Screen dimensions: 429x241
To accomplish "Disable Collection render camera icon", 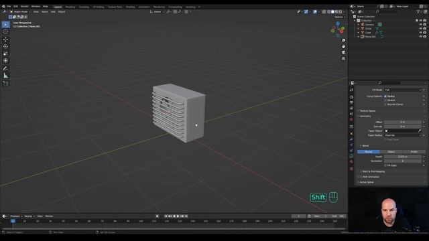I will coord(425,21).
